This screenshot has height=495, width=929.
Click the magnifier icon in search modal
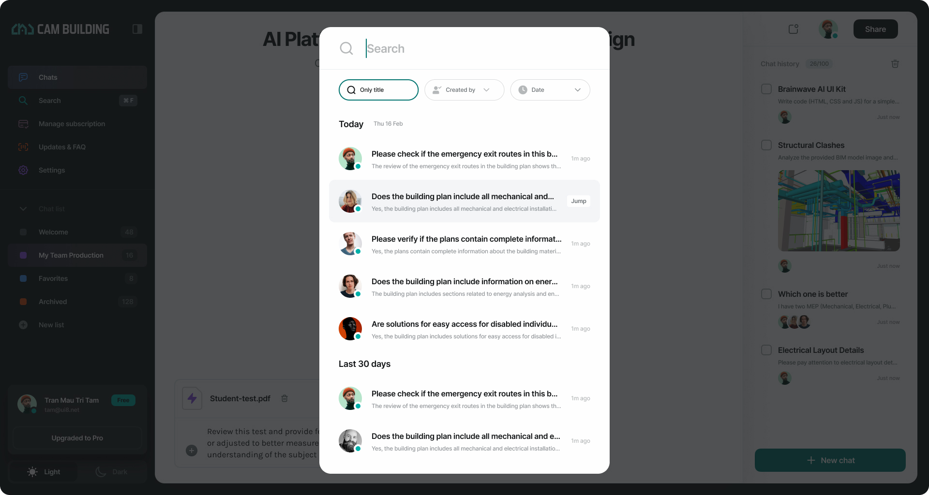(346, 48)
